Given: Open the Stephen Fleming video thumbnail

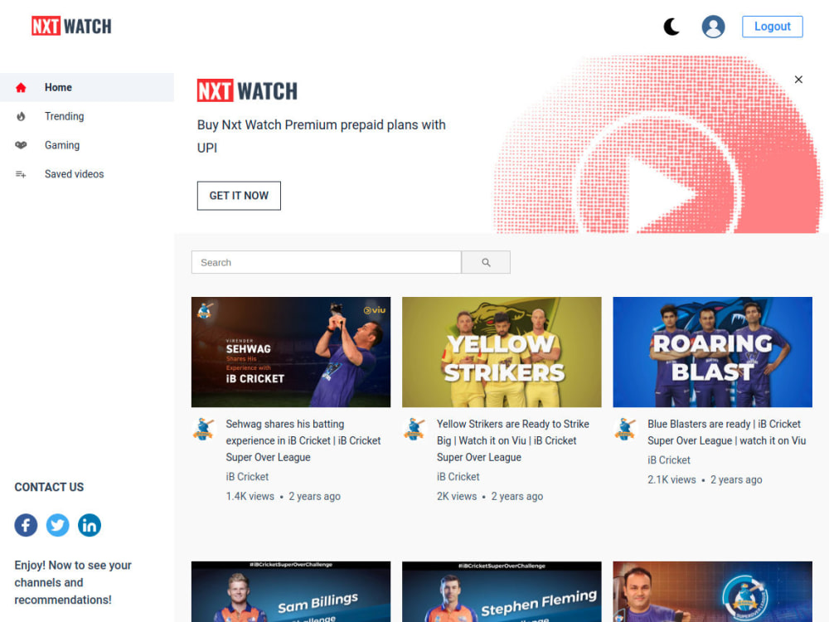Looking at the screenshot, I should coord(502,591).
